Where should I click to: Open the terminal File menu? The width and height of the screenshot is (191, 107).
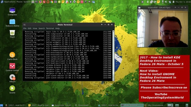tap(25, 28)
